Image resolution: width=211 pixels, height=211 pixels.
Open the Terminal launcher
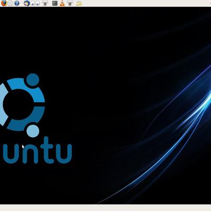click(x=55, y=3)
